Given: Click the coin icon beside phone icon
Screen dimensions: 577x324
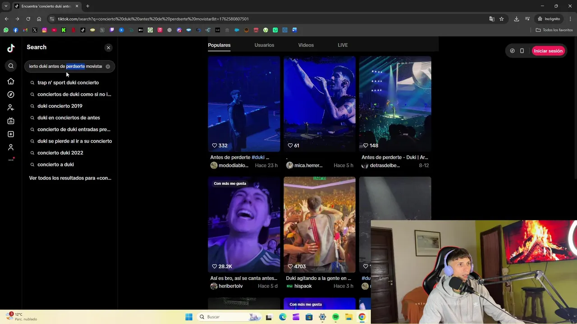Looking at the screenshot, I should pyautogui.click(x=512, y=51).
